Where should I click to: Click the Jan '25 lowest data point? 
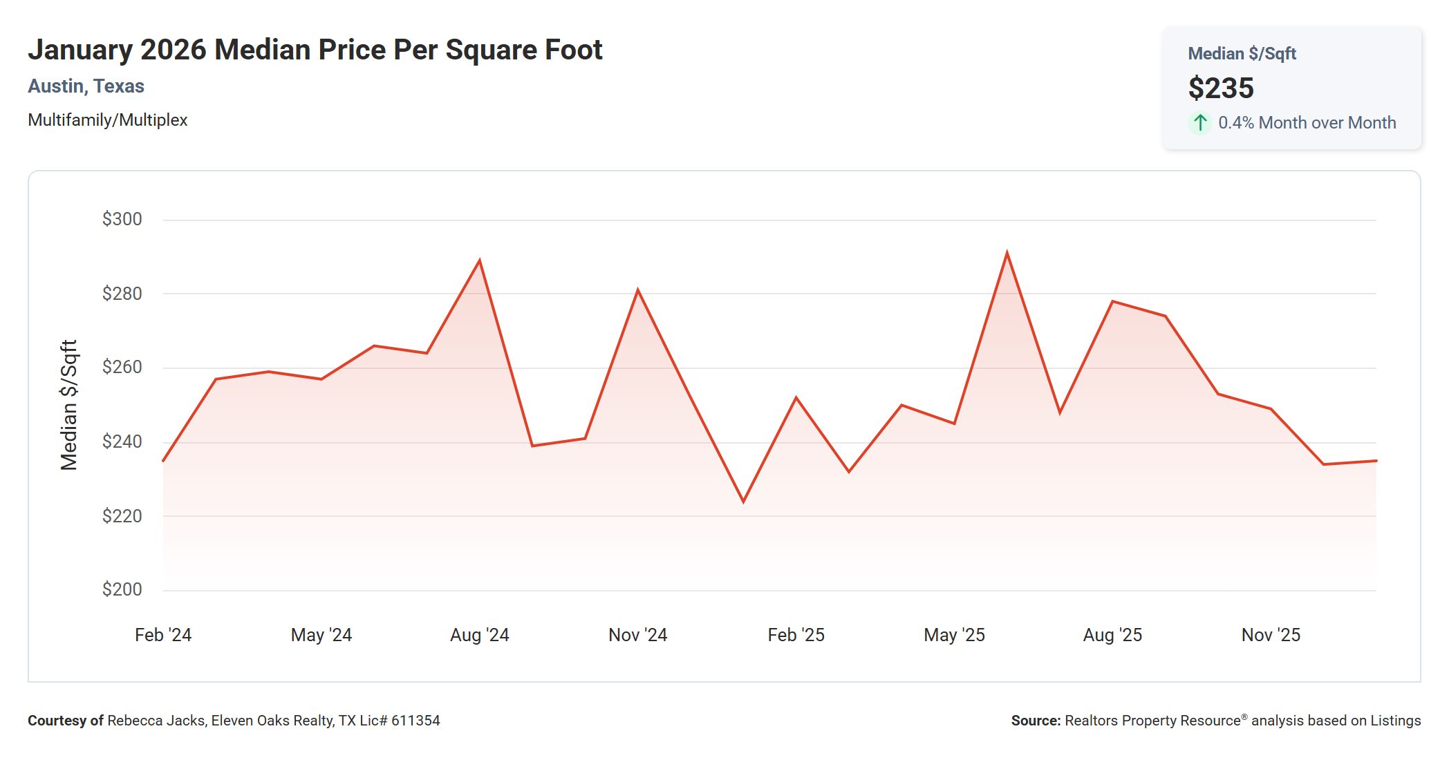[743, 502]
